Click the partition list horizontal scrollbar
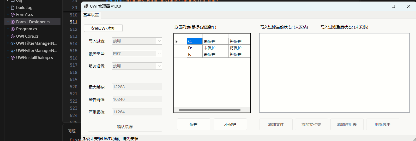This screenshot has width=416, height=141. click(210, 110)
